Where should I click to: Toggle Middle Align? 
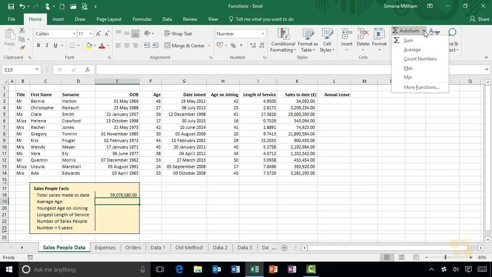[127, 33]
